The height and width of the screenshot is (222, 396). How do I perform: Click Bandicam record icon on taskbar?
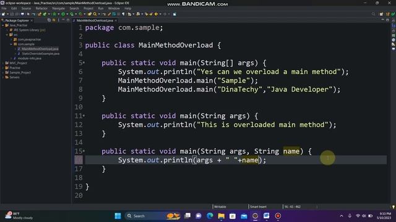(x=278, y=216)
